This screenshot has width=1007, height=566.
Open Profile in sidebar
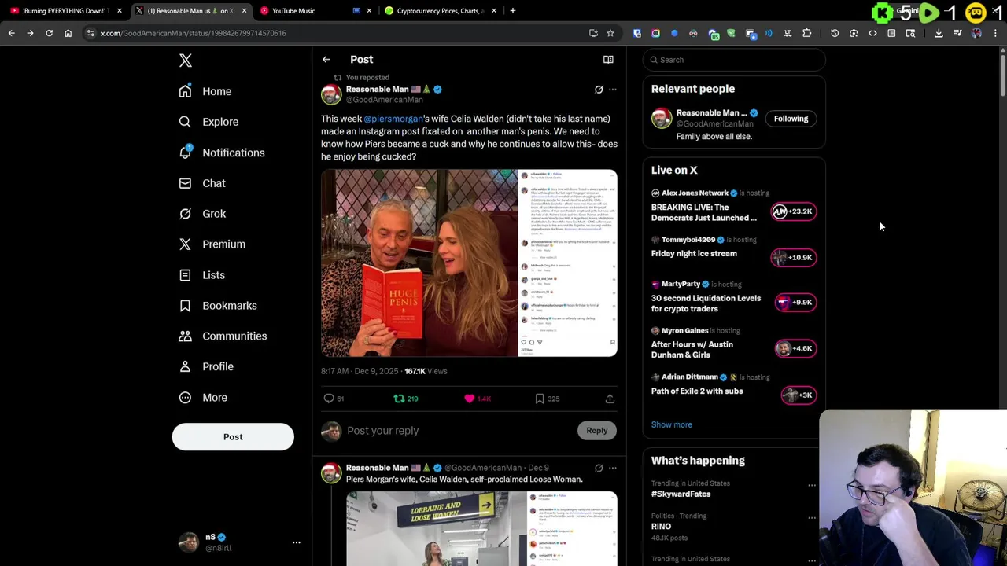point(206,366)
